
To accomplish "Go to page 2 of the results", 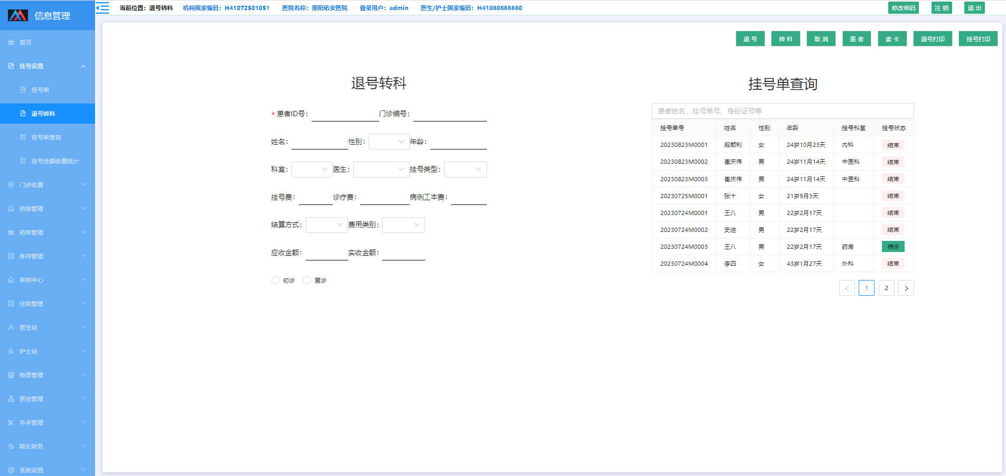I will 886,288.
